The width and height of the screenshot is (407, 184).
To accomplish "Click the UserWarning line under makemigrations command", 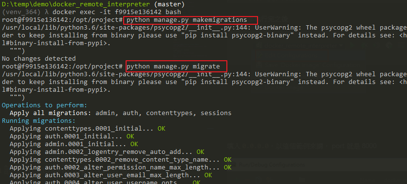I will tap(204, 28).
